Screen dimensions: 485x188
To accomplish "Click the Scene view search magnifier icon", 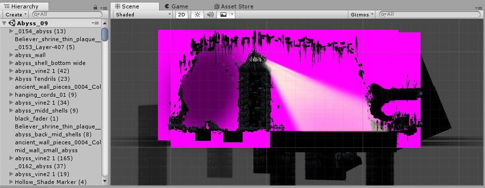I will [x=383, y=14].
